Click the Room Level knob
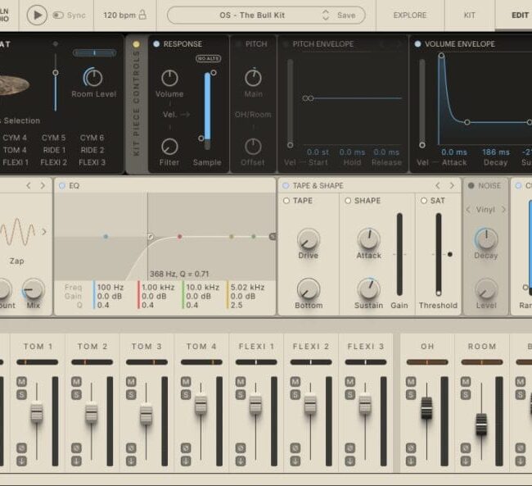The image size is (532, 486). tap(93, 78)
